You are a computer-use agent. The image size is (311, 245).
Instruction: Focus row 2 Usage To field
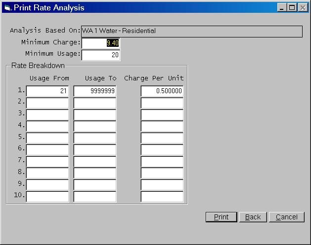click(x=95, y=103)
